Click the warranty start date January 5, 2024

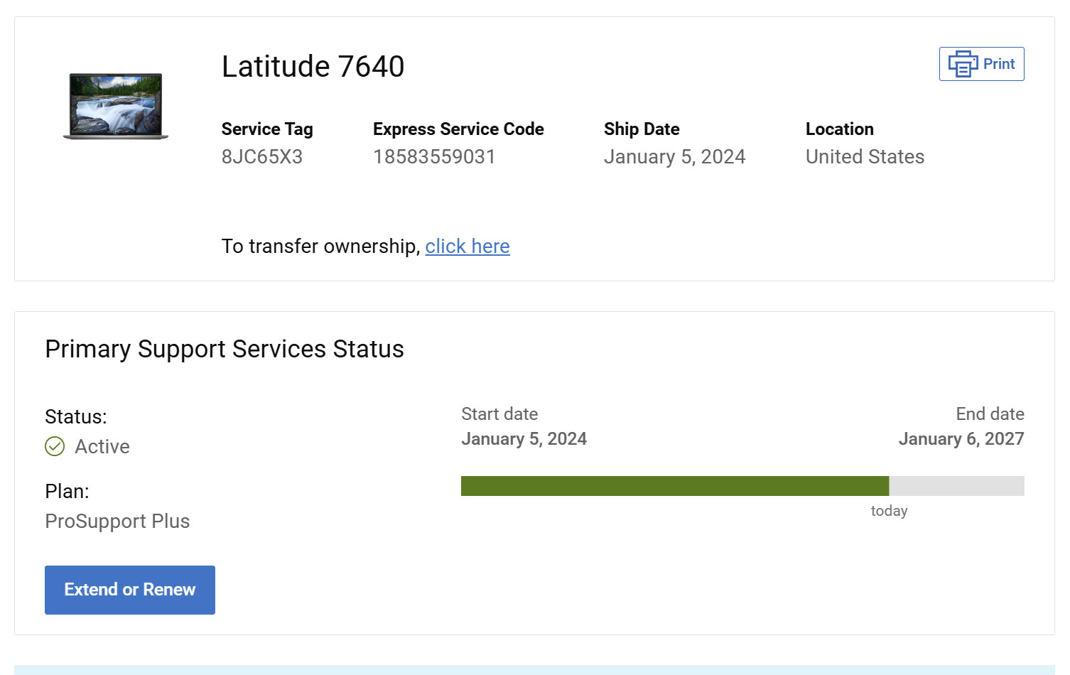[524, 439]
